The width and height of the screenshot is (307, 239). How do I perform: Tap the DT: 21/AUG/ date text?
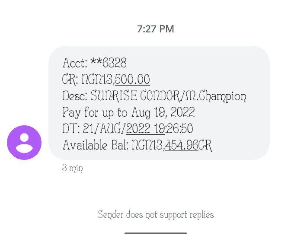(94, 129)
